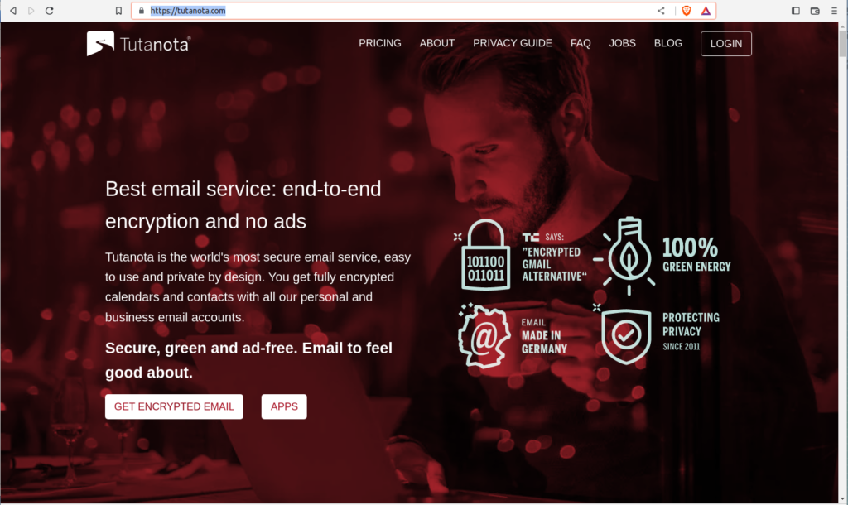Click the LOGIN button
Viewport: 848px width, 505px height.
tap(725, 44)
